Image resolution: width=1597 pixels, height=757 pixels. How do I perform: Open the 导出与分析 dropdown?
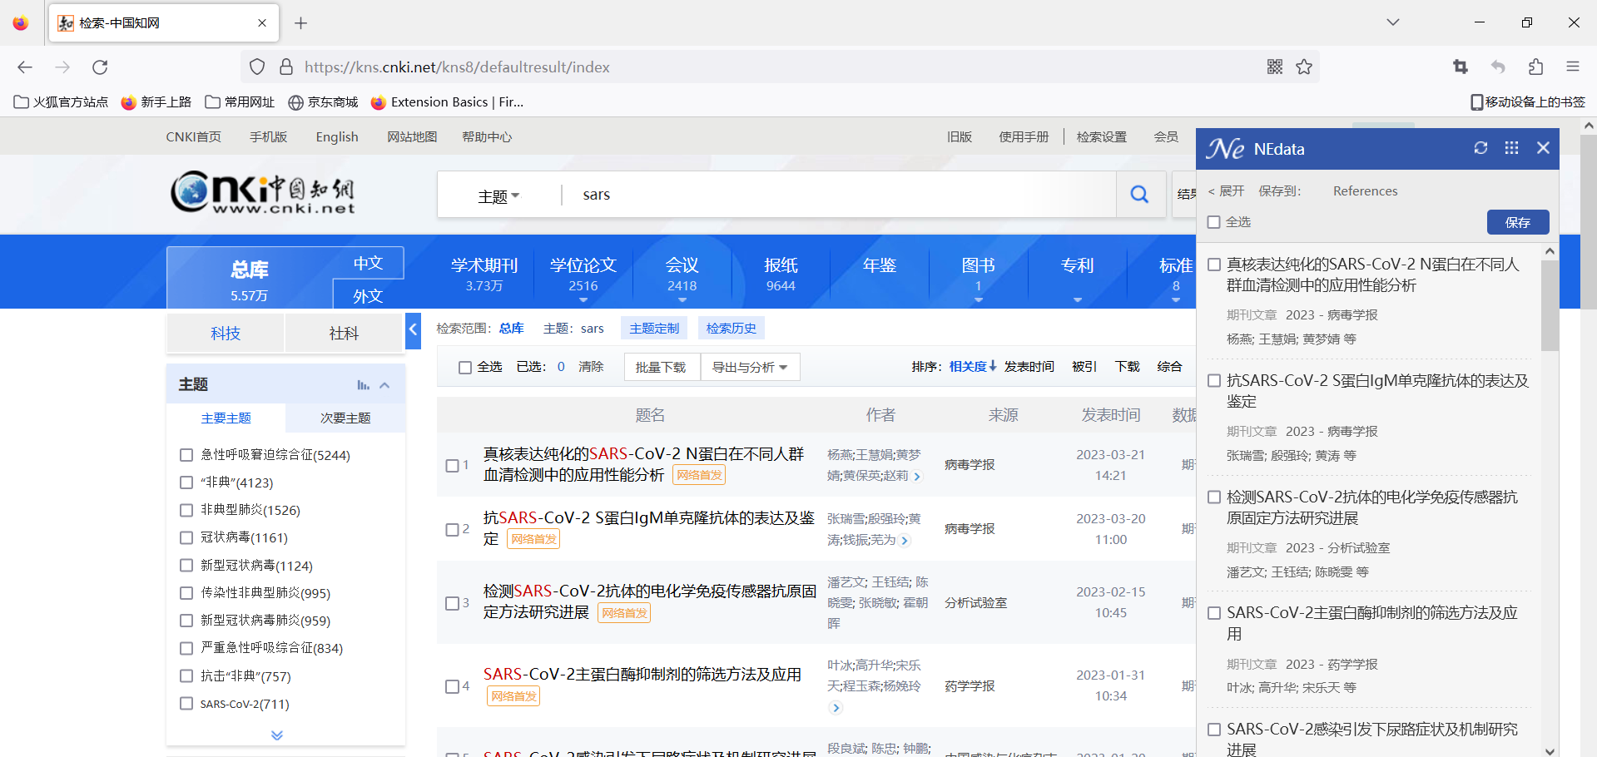point(750,367)
